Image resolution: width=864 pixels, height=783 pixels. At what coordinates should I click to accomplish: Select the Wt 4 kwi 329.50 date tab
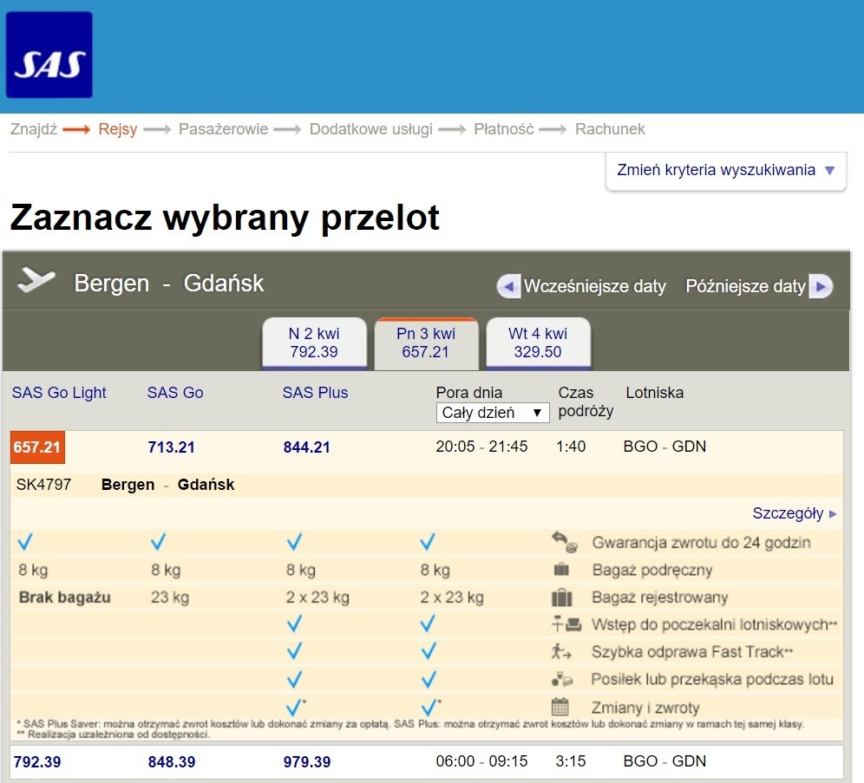[538, 343]
